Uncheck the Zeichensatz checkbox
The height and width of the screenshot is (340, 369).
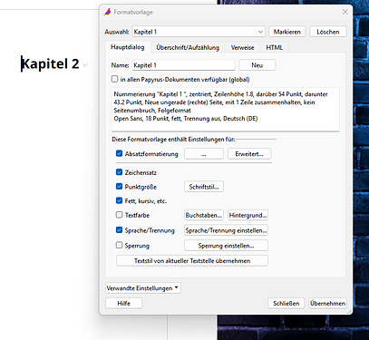(x=119, y=172)
